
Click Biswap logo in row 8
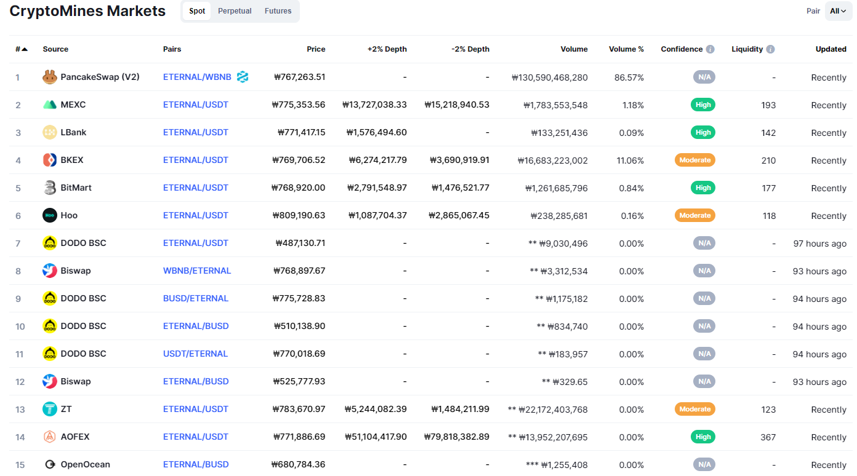coord(50,271)
